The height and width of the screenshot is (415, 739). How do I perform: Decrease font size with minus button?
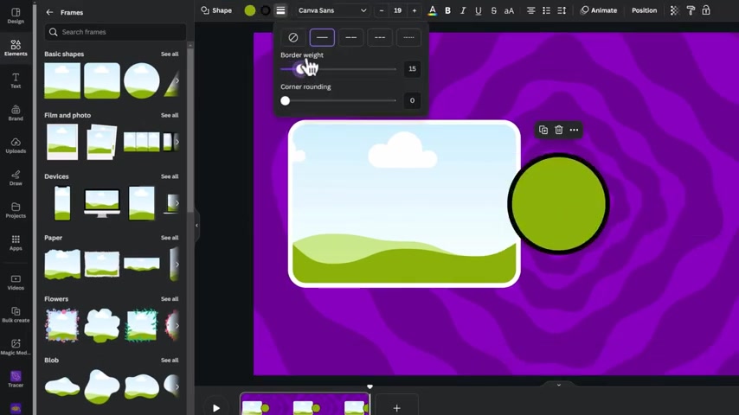point(382,10)
